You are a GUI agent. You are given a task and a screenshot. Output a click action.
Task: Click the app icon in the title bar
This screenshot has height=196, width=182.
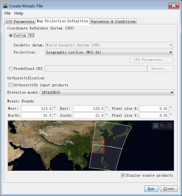5,6
